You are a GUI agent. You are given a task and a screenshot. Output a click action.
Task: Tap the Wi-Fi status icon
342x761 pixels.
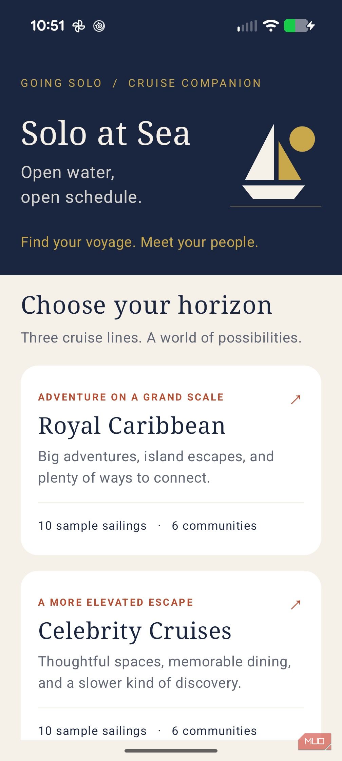coord(271,25)
